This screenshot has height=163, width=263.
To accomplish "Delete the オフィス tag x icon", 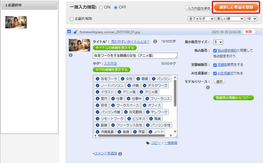I will [x=145, y=105].
